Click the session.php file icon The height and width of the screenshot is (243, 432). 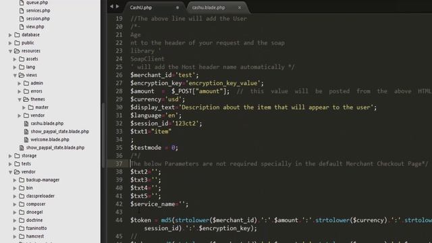tap(22, 18)
